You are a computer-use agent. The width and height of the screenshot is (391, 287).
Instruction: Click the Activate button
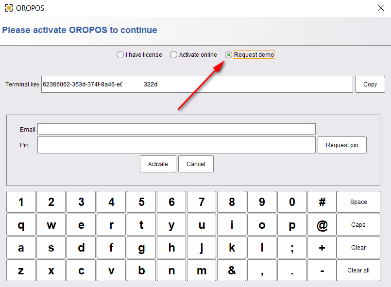[158, 164]
